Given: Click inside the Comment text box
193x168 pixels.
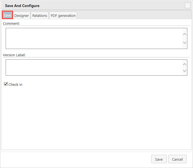Looking at the screenshot, I should (x=93, y=38).
